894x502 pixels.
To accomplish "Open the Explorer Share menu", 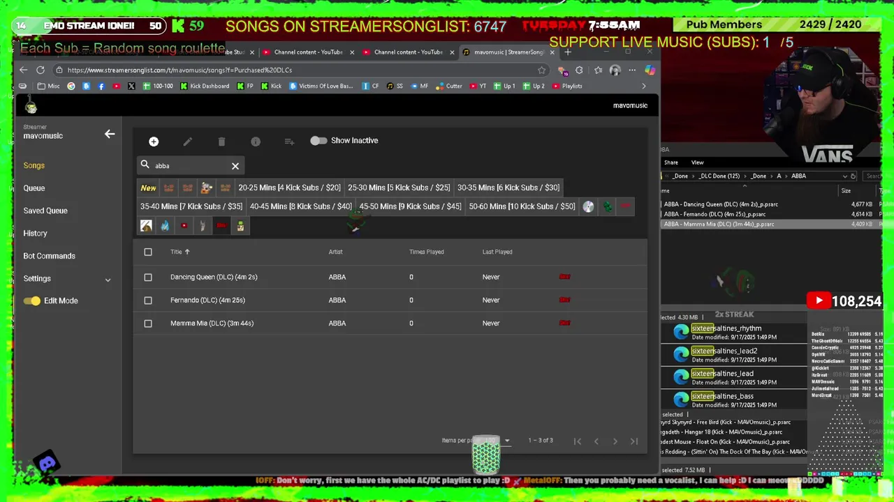I will 670,162.
